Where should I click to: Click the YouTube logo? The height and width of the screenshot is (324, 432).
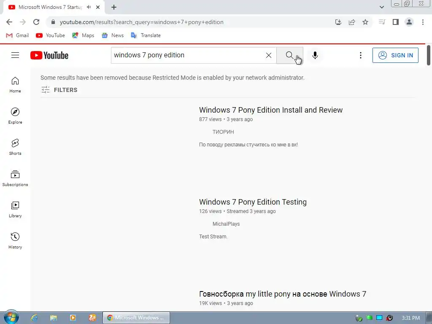coord(49,55)
